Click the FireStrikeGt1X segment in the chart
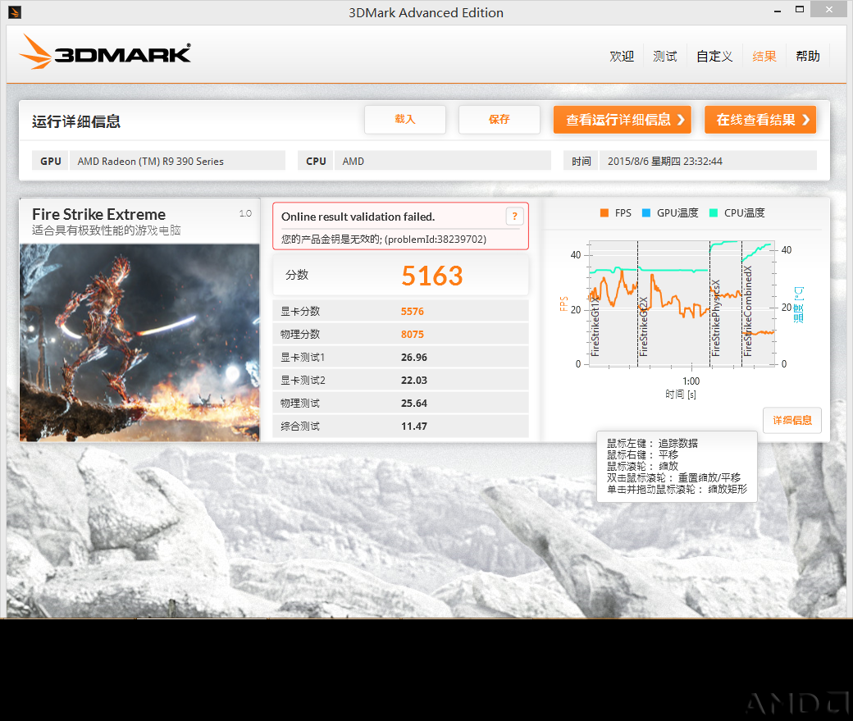Screen dimensions: 853x721 pyautogui.click(x=614, y=303)
